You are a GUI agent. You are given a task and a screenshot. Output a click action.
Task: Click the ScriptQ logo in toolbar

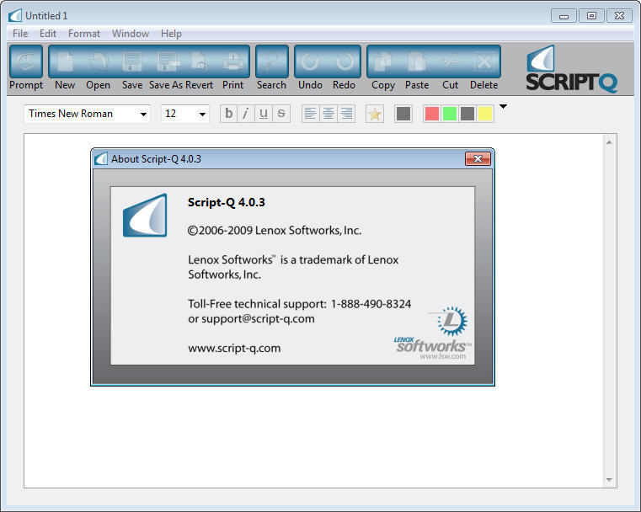(571, 69)
